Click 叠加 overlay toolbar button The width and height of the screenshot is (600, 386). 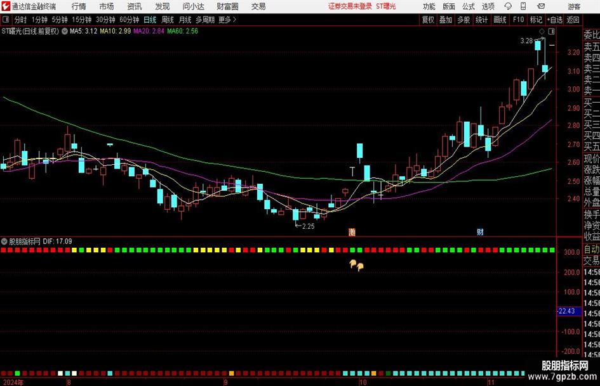click(x=446, y=20)
